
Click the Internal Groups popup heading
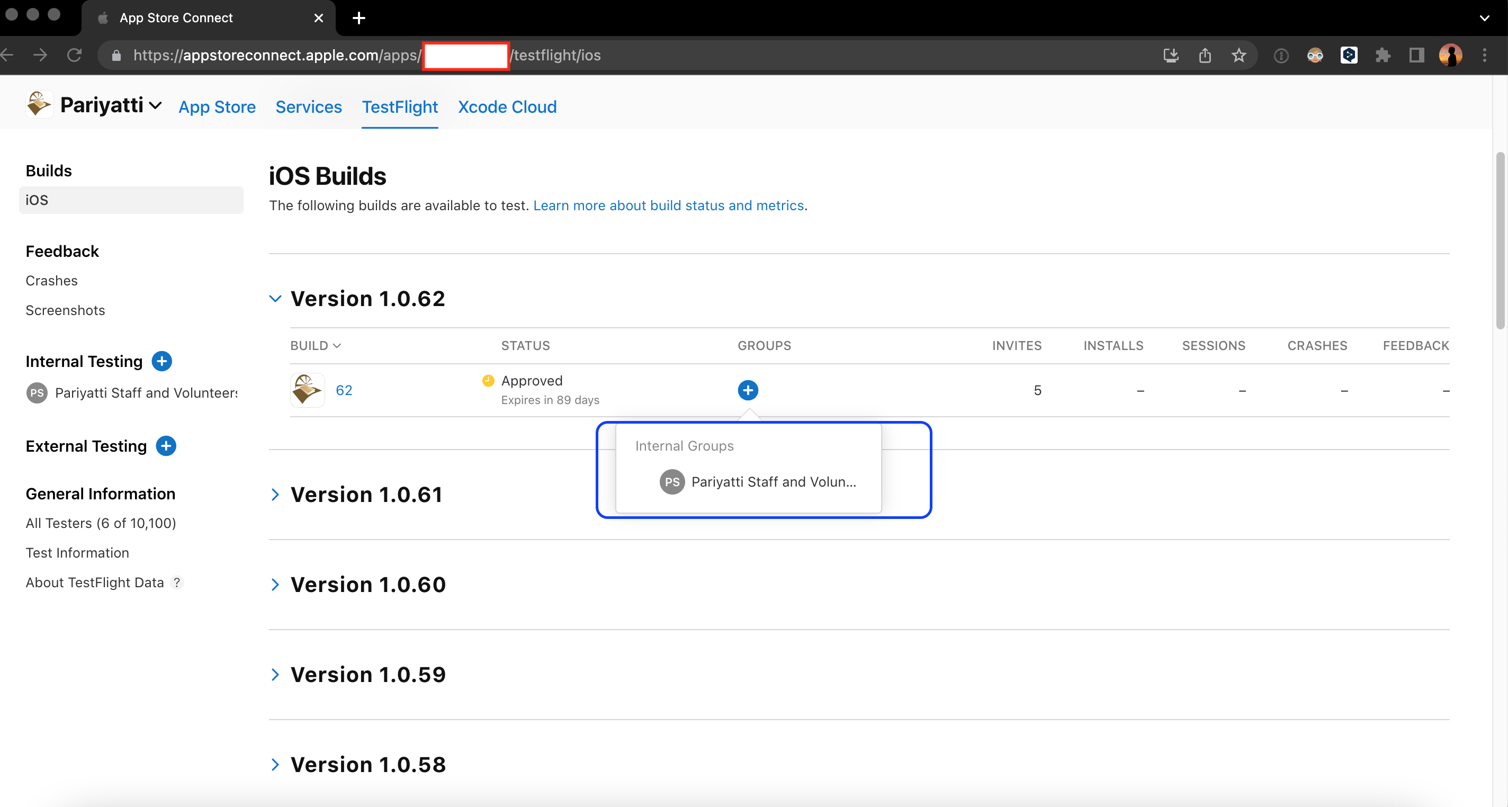684,446
